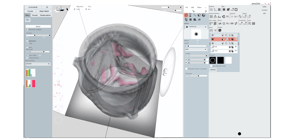296x140 pixels.
Task: Open the Edit menu
Action: [x=193, y=7]
